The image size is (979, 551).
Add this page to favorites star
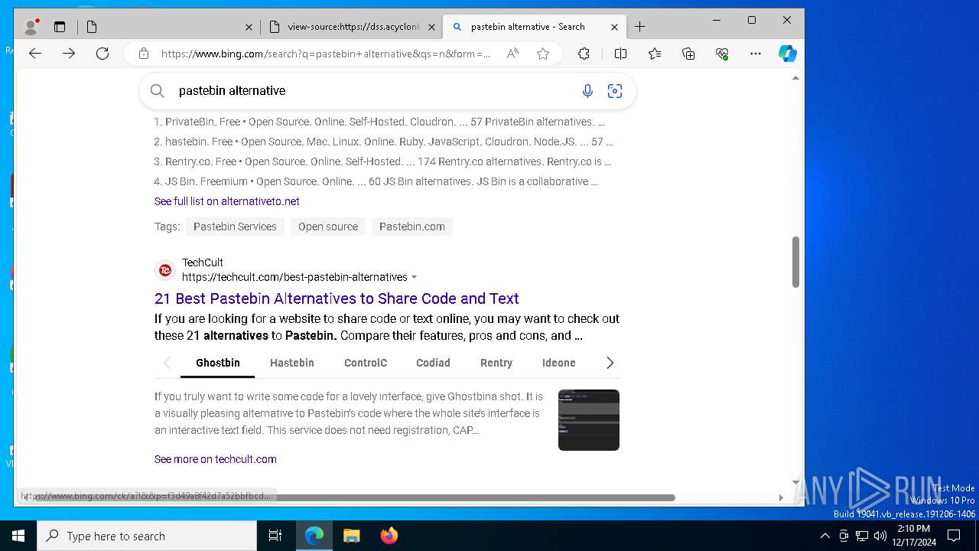pos(543,54)
